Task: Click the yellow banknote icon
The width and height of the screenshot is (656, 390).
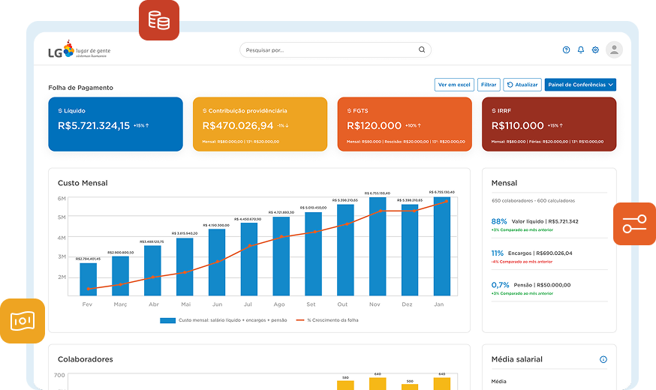Action: (x=22, y=321)
